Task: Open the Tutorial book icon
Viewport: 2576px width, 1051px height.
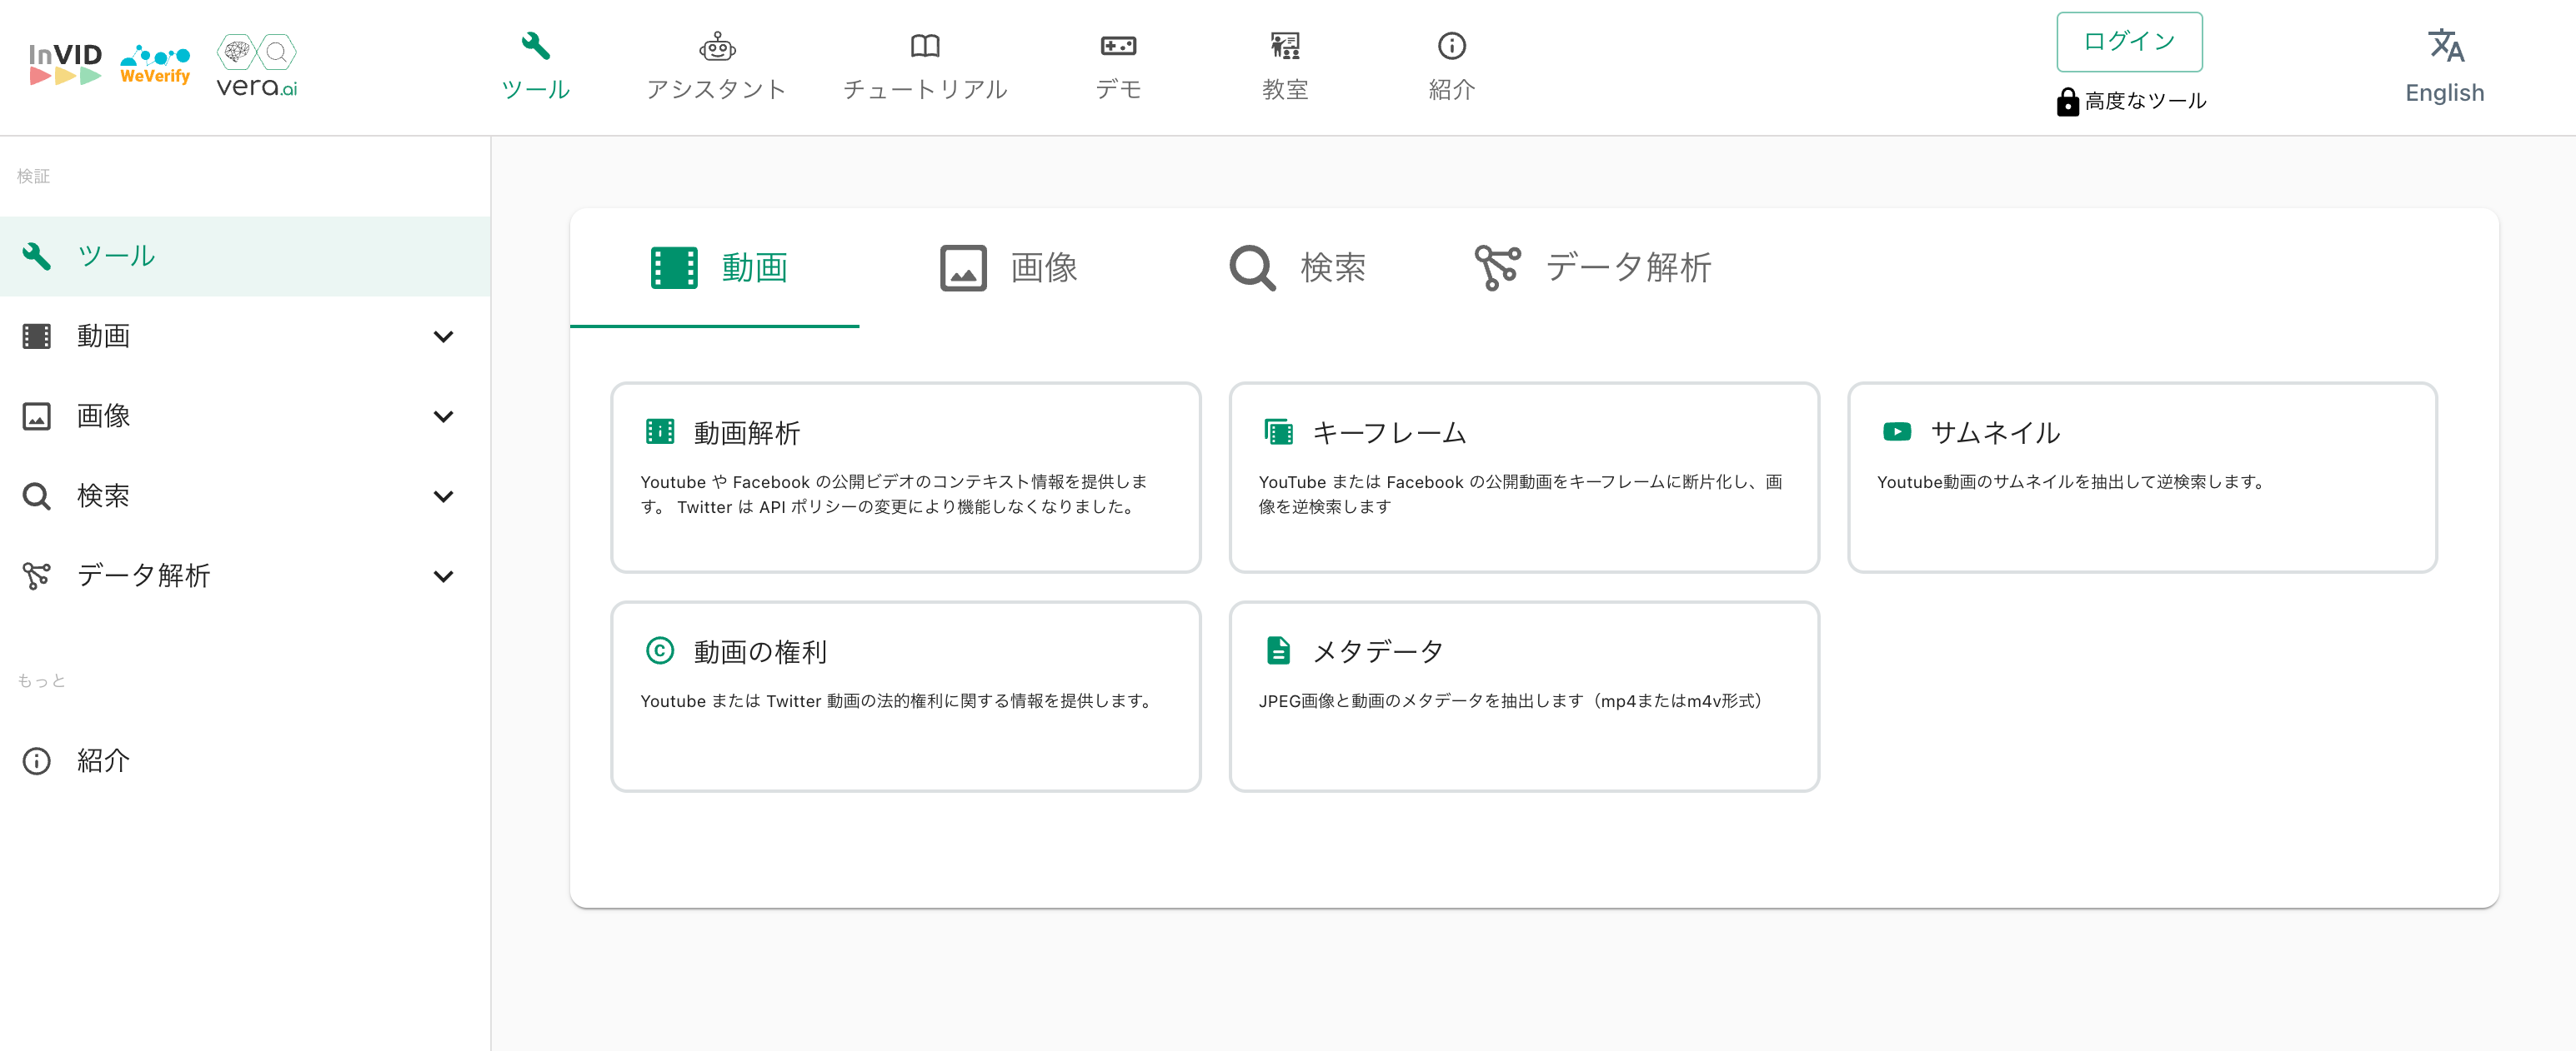Action: [x=924, y=46]
